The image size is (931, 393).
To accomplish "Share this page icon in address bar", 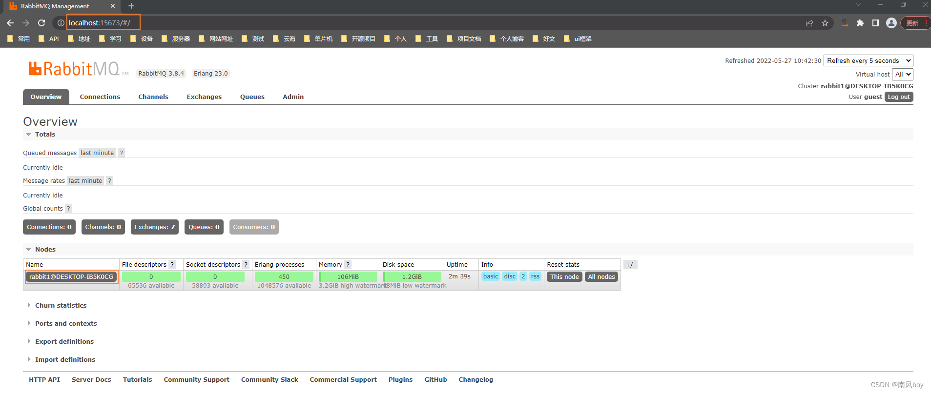I will click(x=809, y=23).
